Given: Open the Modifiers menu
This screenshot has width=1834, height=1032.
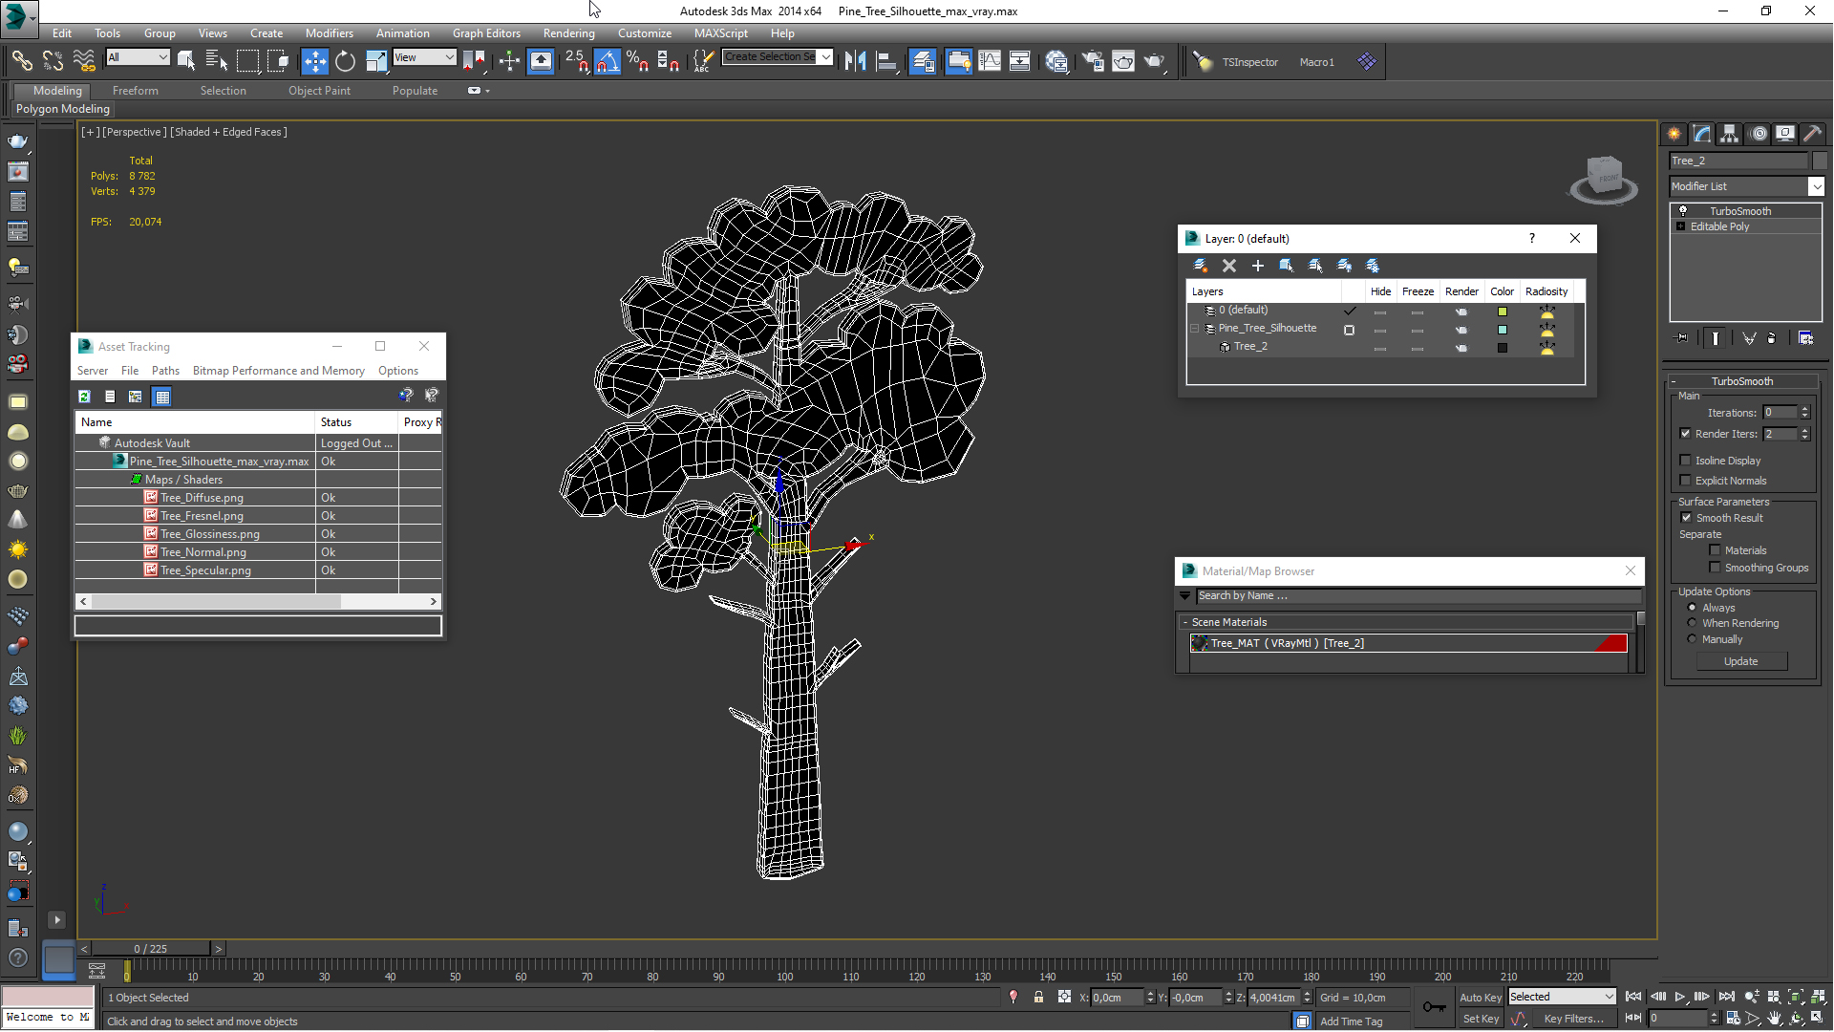Looking at the screenshot, I should [x=329, y=33].
